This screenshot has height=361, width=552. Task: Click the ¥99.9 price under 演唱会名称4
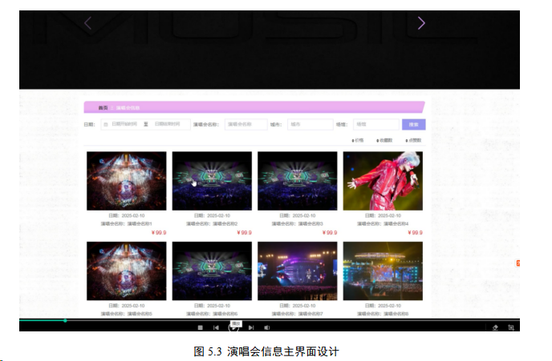[x=416, y=232]
